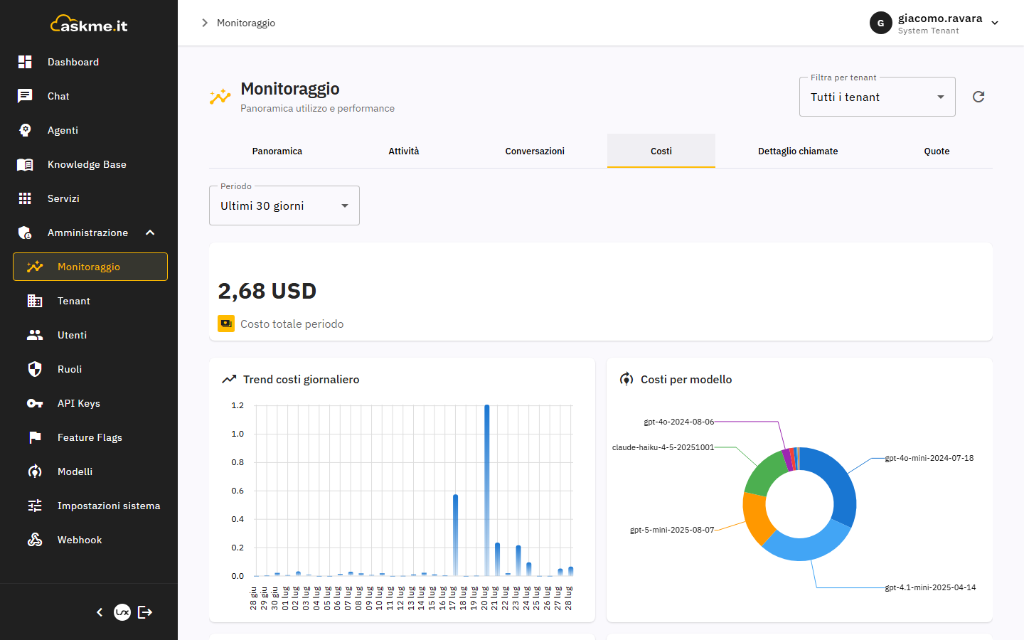Open the Webhook icon in sidebar

point(35,540)
